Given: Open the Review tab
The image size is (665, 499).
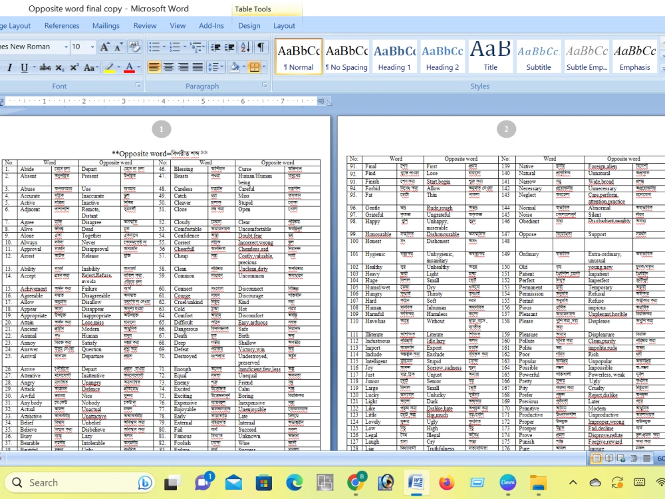Looking at the screenshot, I should pyautogui.click(x=144, y=25).
